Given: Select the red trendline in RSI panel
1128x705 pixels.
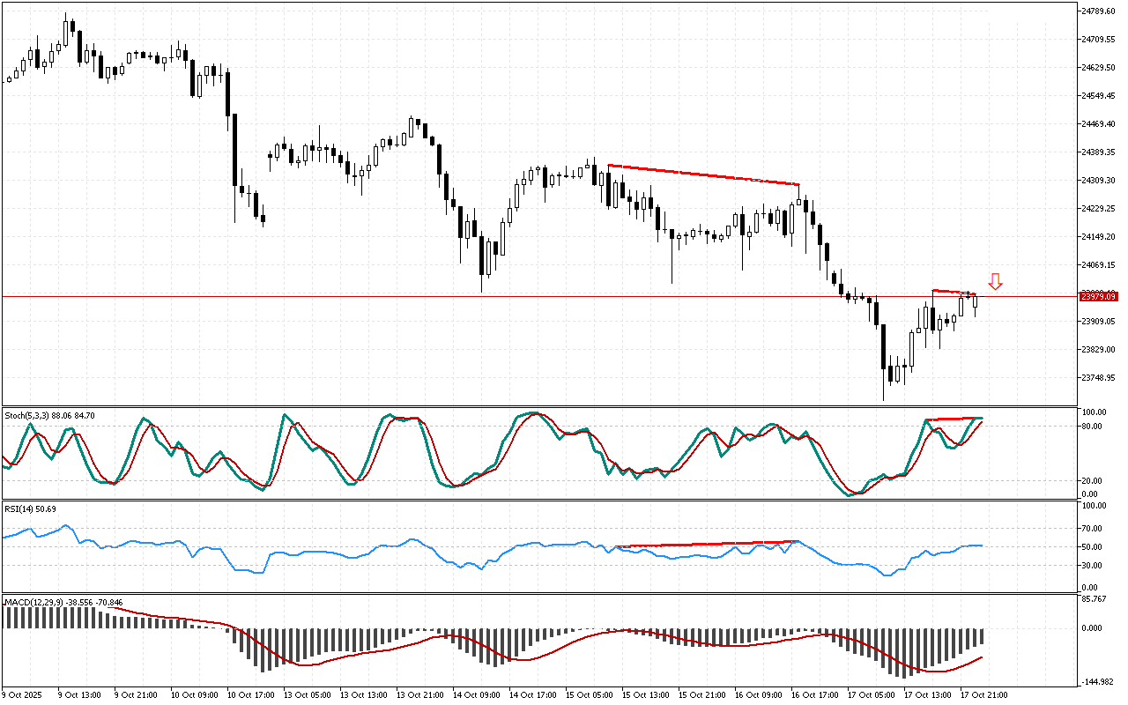Looking at the screenshot, I should pyautogui.click(x=705, y=544).
